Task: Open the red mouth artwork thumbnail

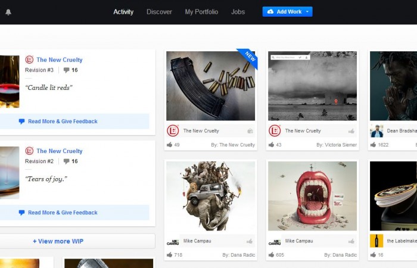Action: (312, 196)
